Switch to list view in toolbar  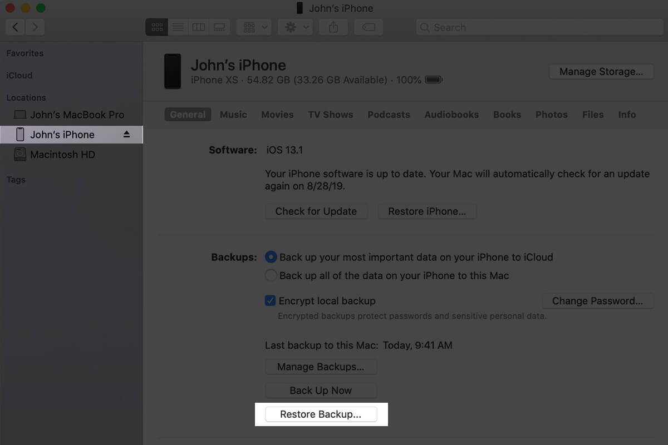[178, 27]
